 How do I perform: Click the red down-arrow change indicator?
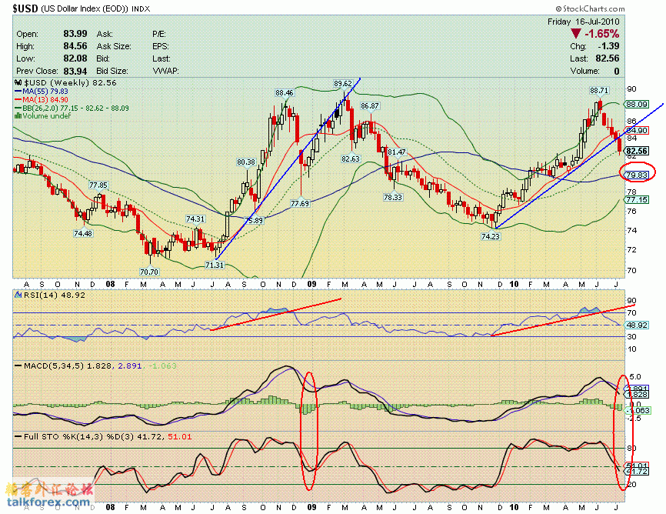click(x=575, y=34)
